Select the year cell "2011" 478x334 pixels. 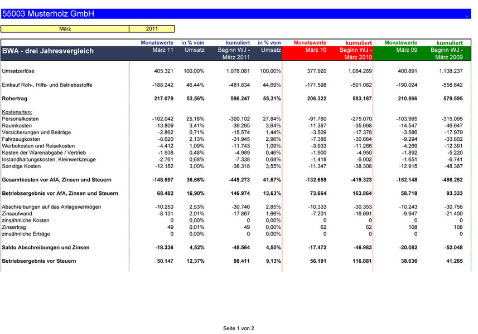[152, 28]
